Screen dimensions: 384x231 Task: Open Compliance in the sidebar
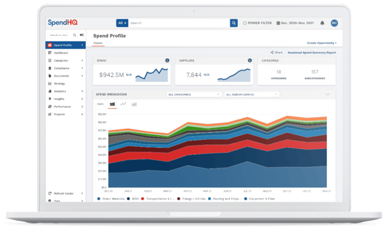point(61,68)
